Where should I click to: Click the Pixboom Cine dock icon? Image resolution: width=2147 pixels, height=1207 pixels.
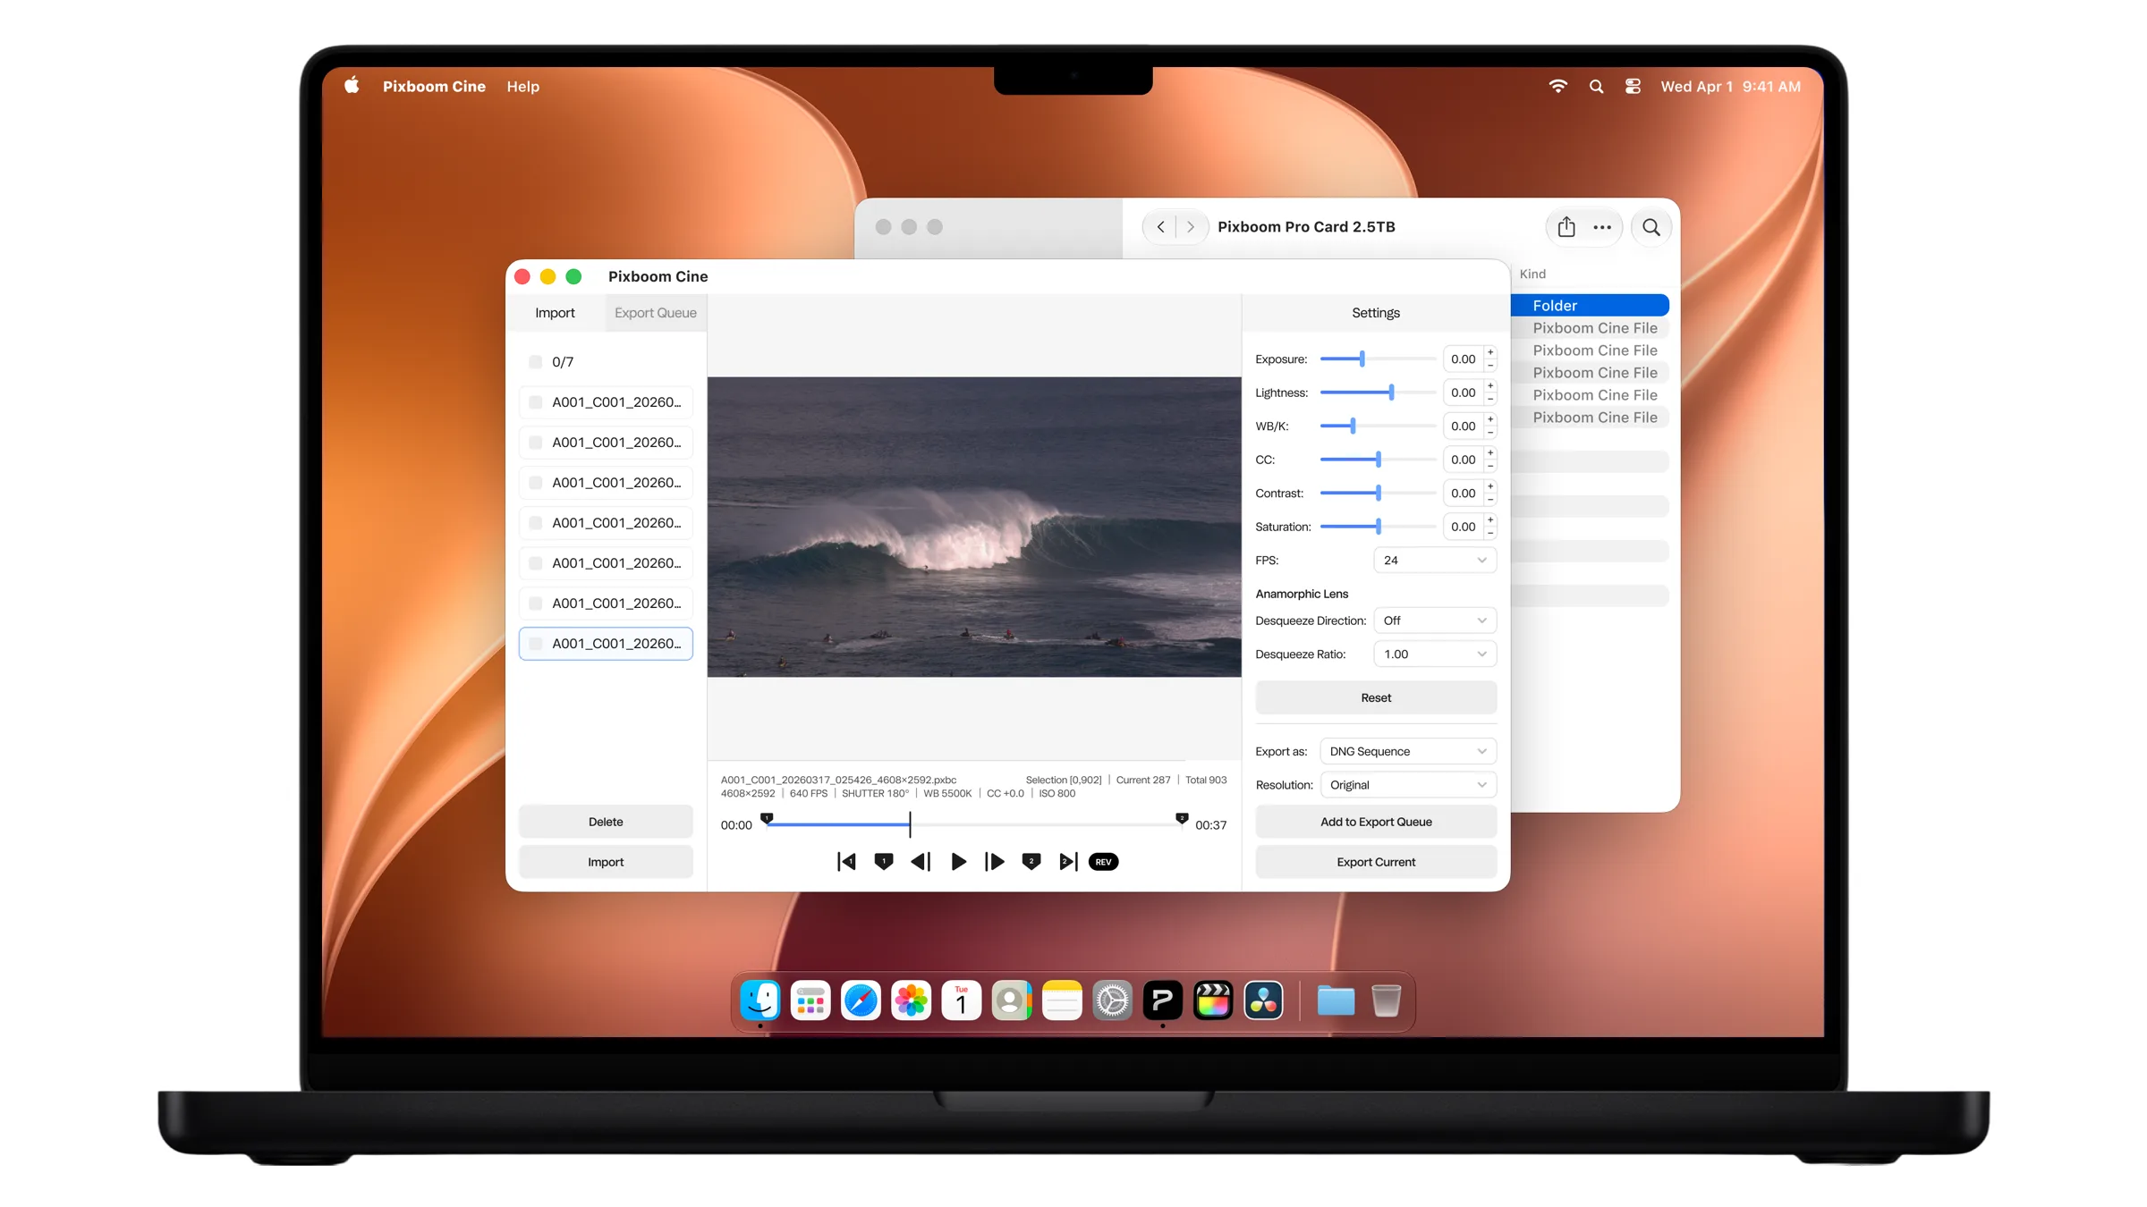(1163, 1000)
